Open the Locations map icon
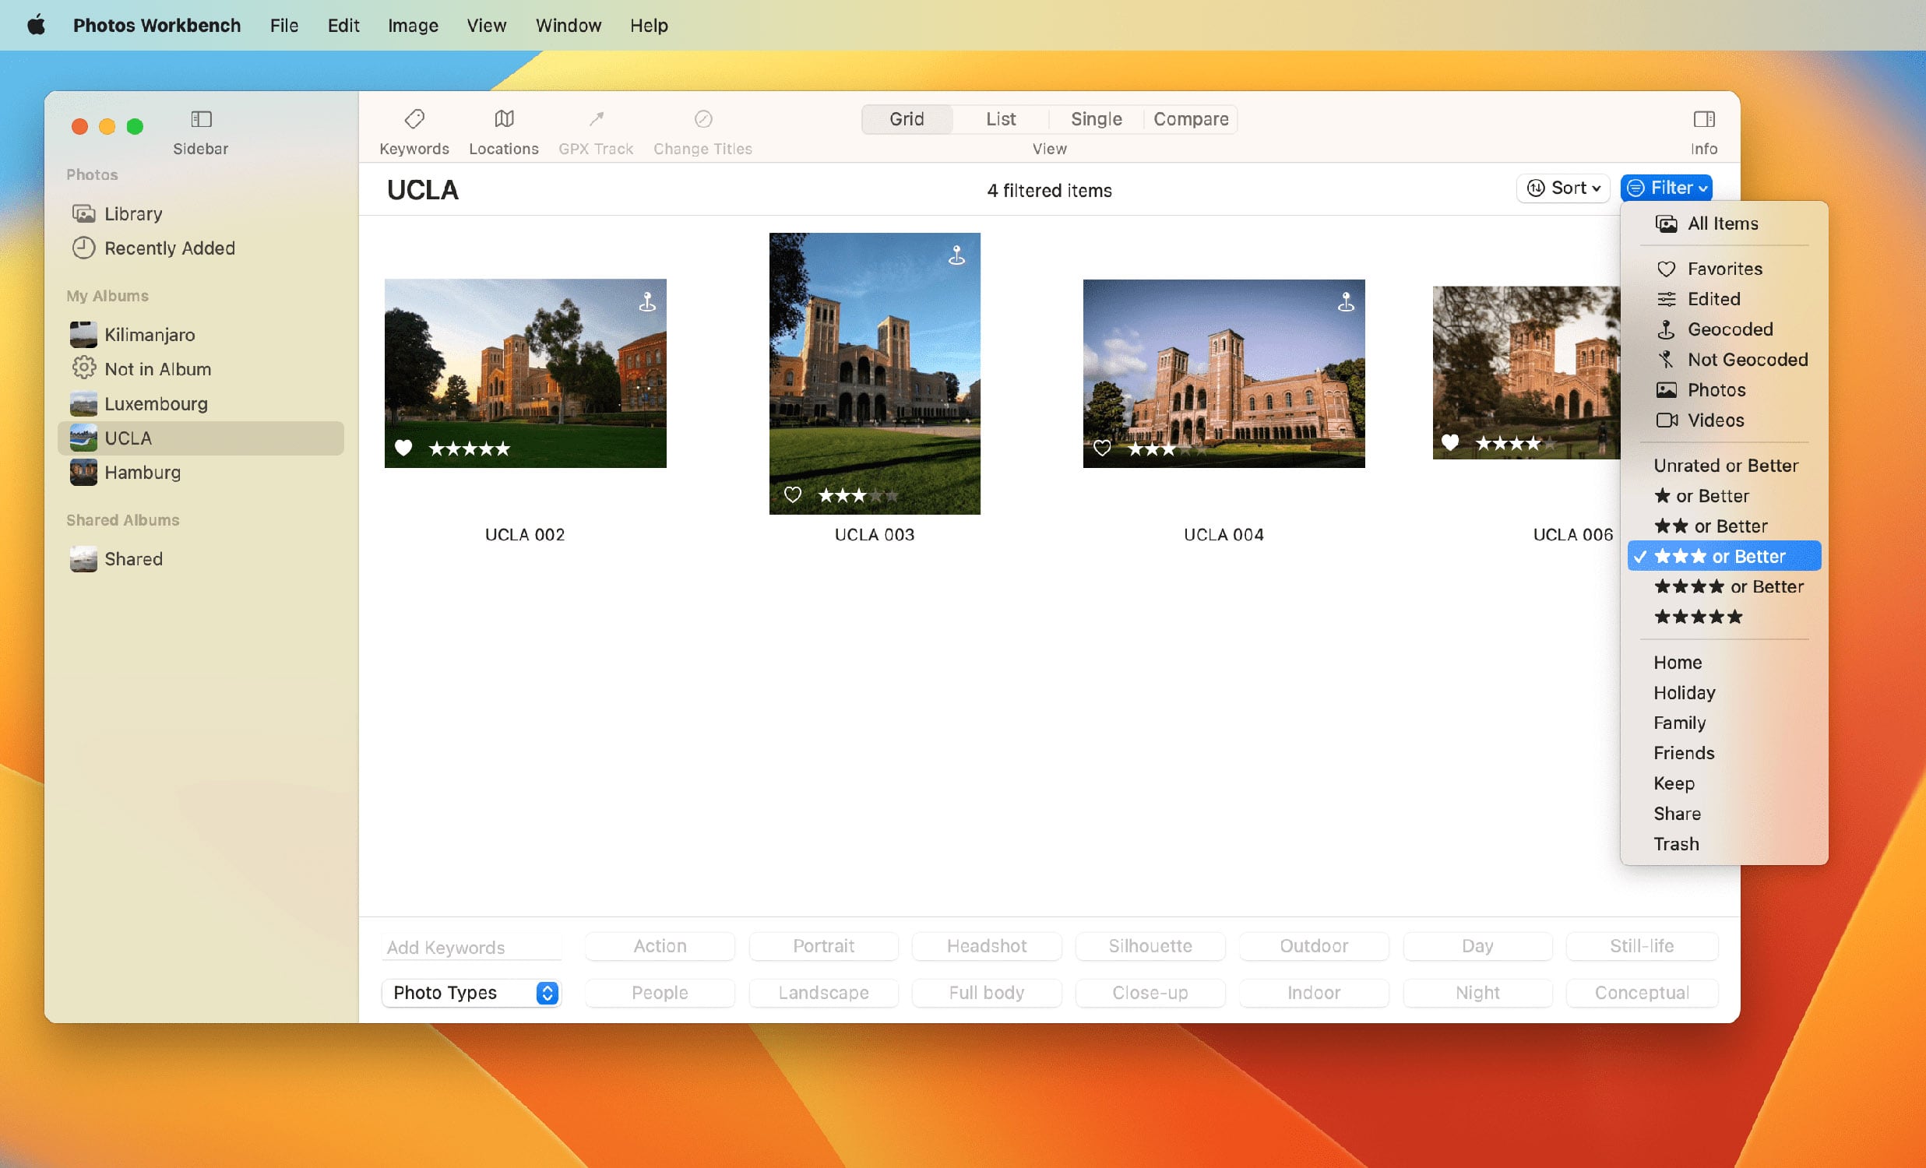The width and height of the screenshot is (1926, 1168). coord(503,119)
